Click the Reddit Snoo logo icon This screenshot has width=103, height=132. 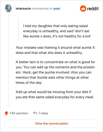(x=83, y=9)
